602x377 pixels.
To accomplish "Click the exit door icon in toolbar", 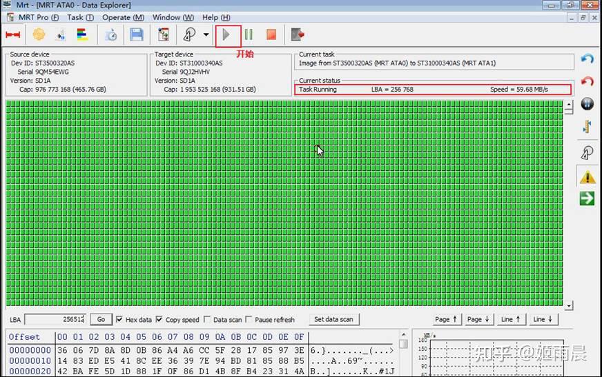I will (298, 35).
